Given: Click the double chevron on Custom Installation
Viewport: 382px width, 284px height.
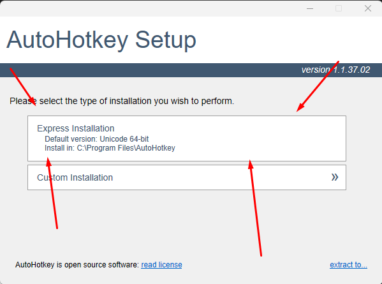Looking at the screenshot, I should click(x=335, y=177).
